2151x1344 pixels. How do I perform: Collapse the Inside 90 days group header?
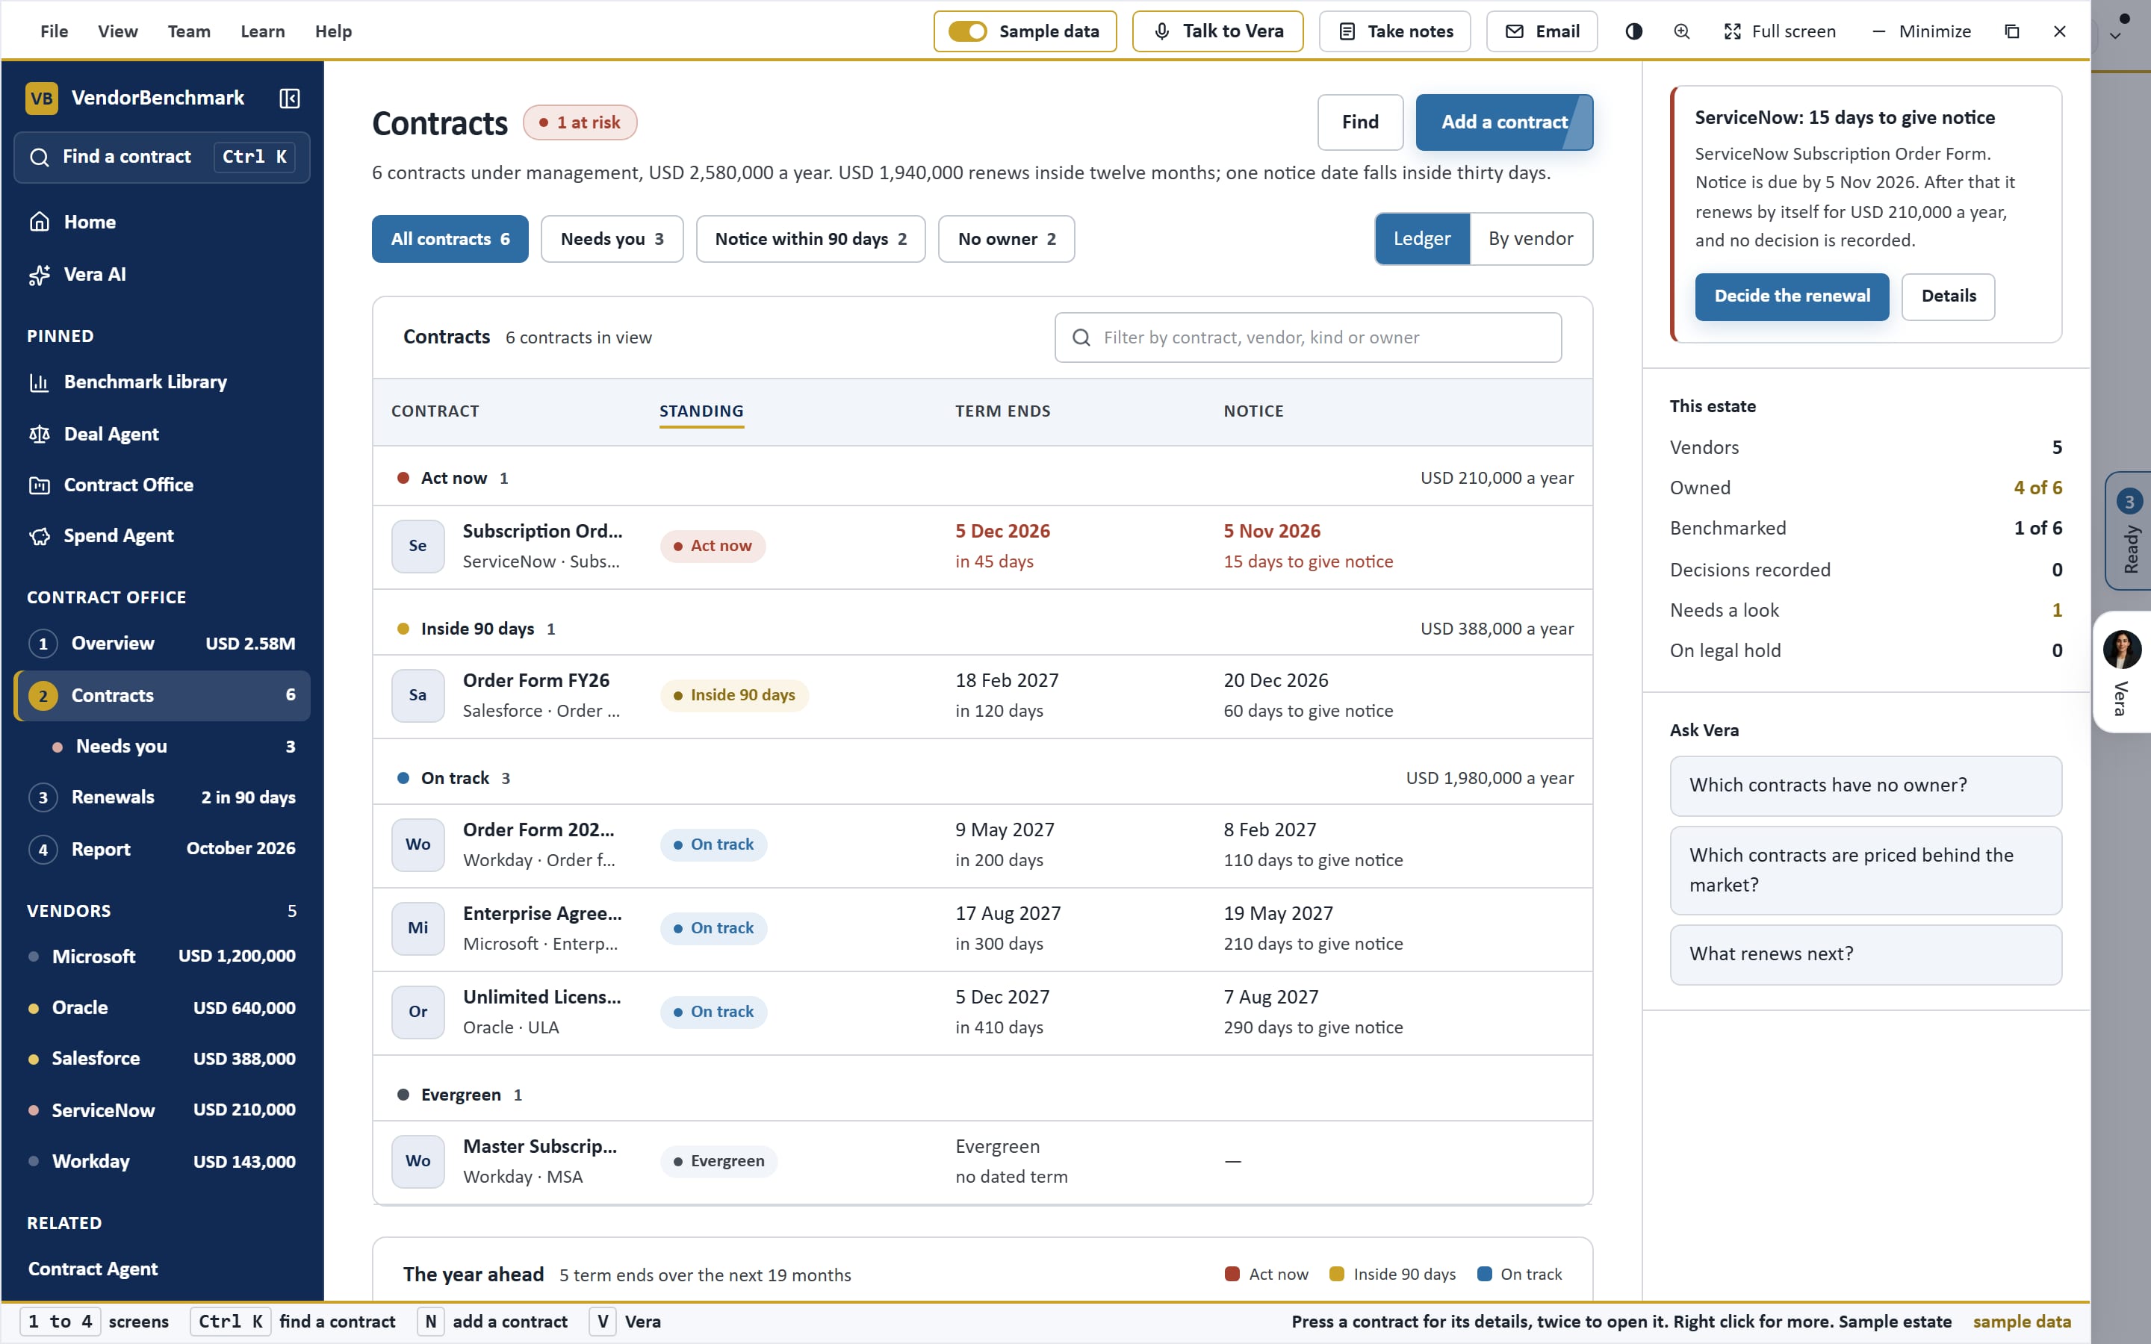982,629
